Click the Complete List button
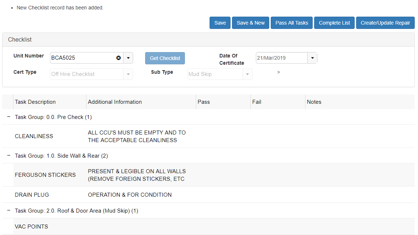Image resolution: width=418 pixels, height=235 pixels. 334,23
